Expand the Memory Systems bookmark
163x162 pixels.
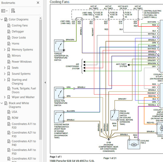pyautogui.click(x=5, y=50)
